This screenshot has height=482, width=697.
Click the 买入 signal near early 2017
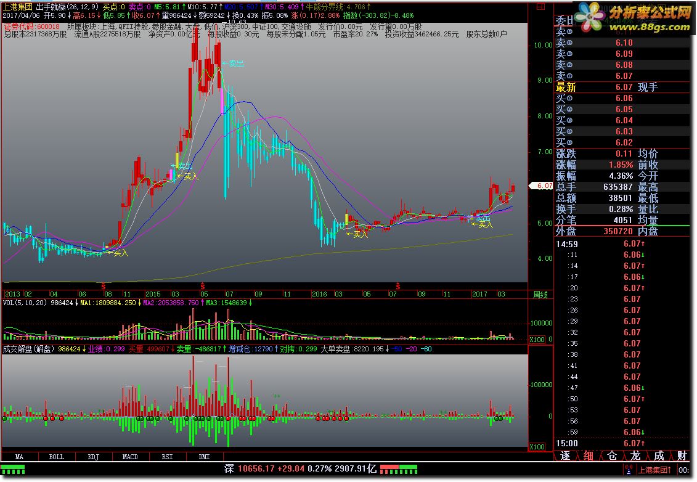tap(483, 224)
